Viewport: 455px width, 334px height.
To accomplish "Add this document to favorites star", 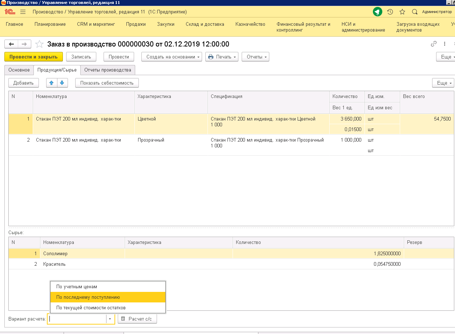I will click(39, 44).
